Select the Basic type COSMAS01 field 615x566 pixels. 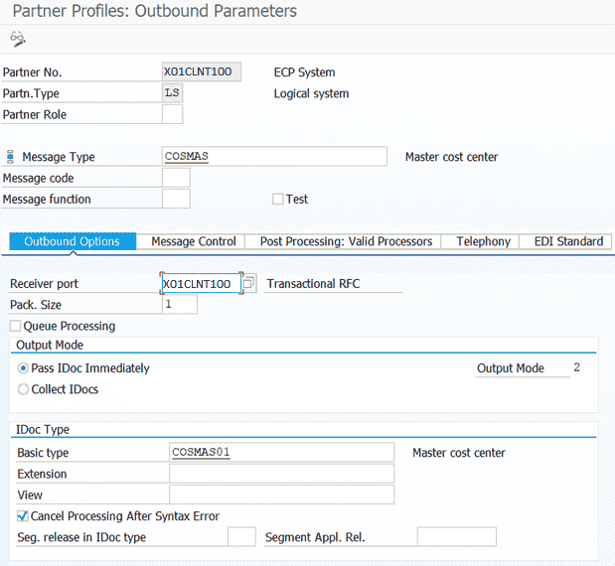[282, 453]
